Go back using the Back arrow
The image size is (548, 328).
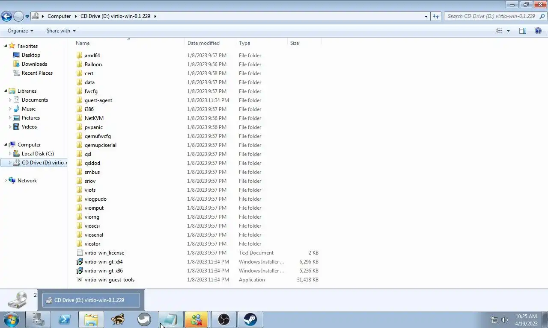6,16
